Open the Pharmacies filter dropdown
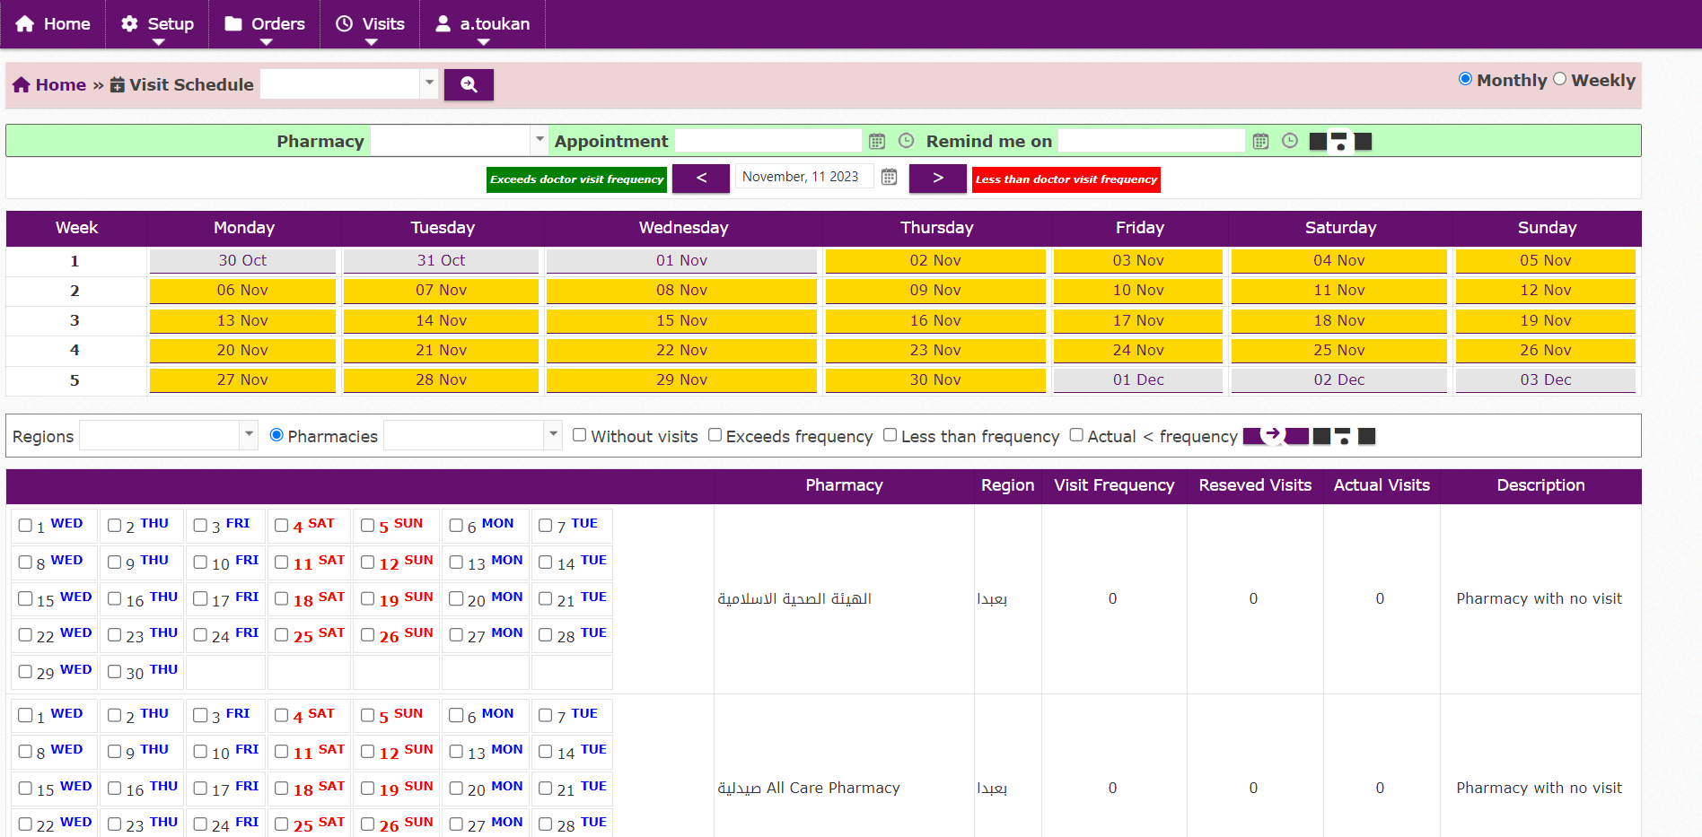1702x837 pixels. [x=553, y=435]
